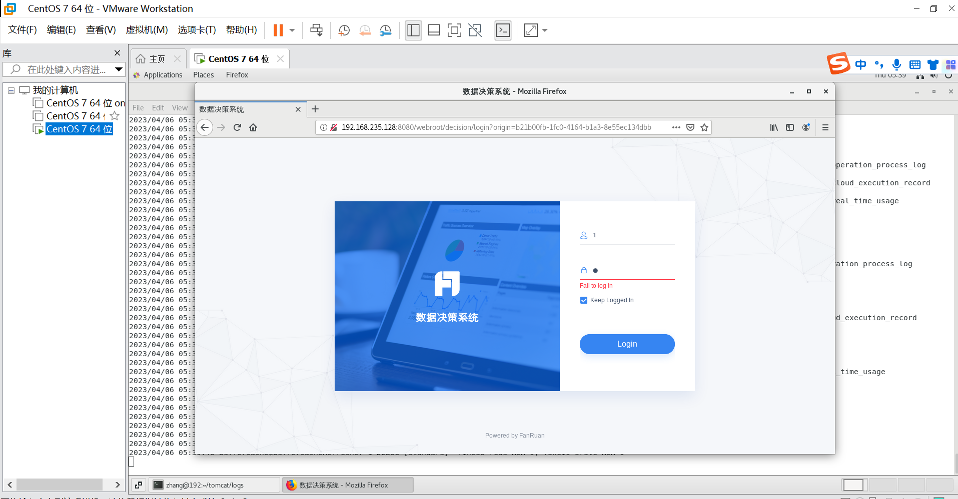Go to Firefox home page icon

(x=253, y=127)
